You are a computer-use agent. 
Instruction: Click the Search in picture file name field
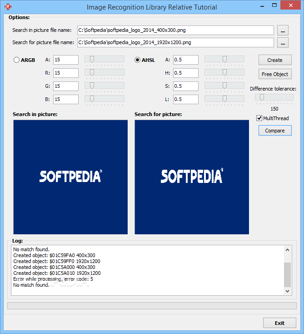coord(175,30)
